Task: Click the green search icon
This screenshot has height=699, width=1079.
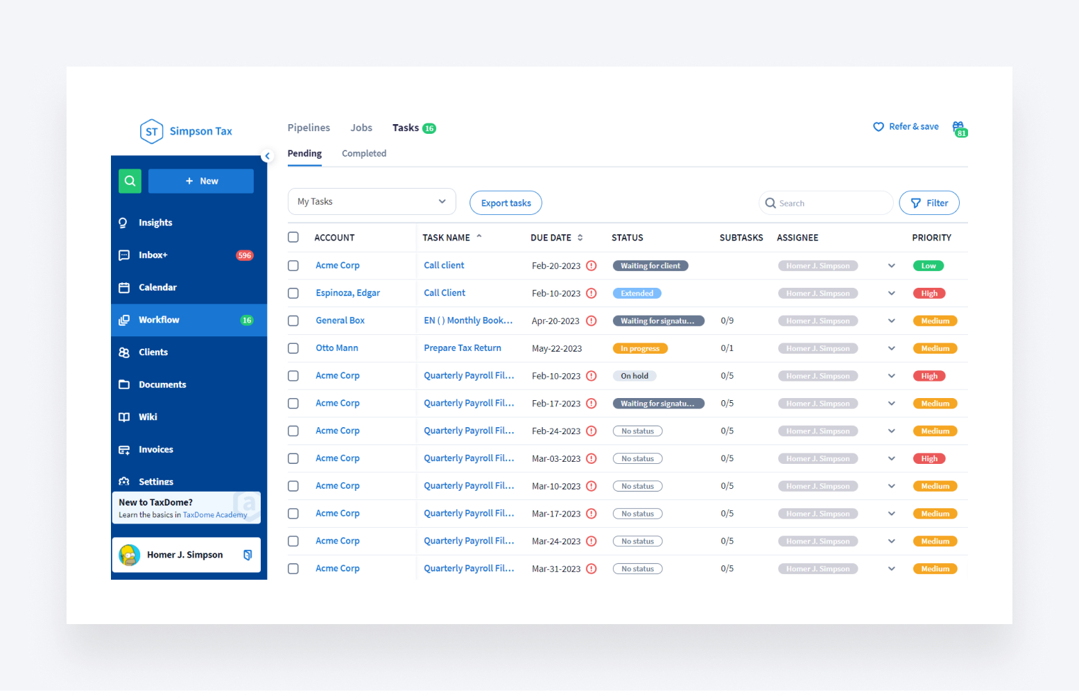Action: [x=130, y=180]
